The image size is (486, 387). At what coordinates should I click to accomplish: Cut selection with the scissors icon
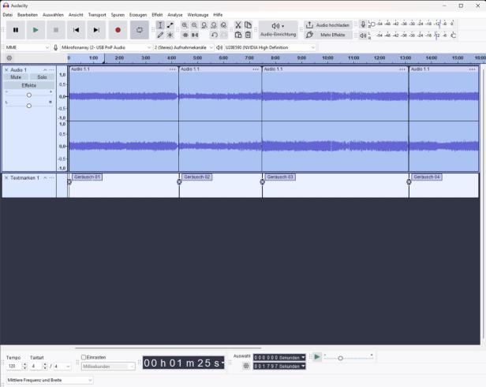pyautogui.click(x=238, y=25)
